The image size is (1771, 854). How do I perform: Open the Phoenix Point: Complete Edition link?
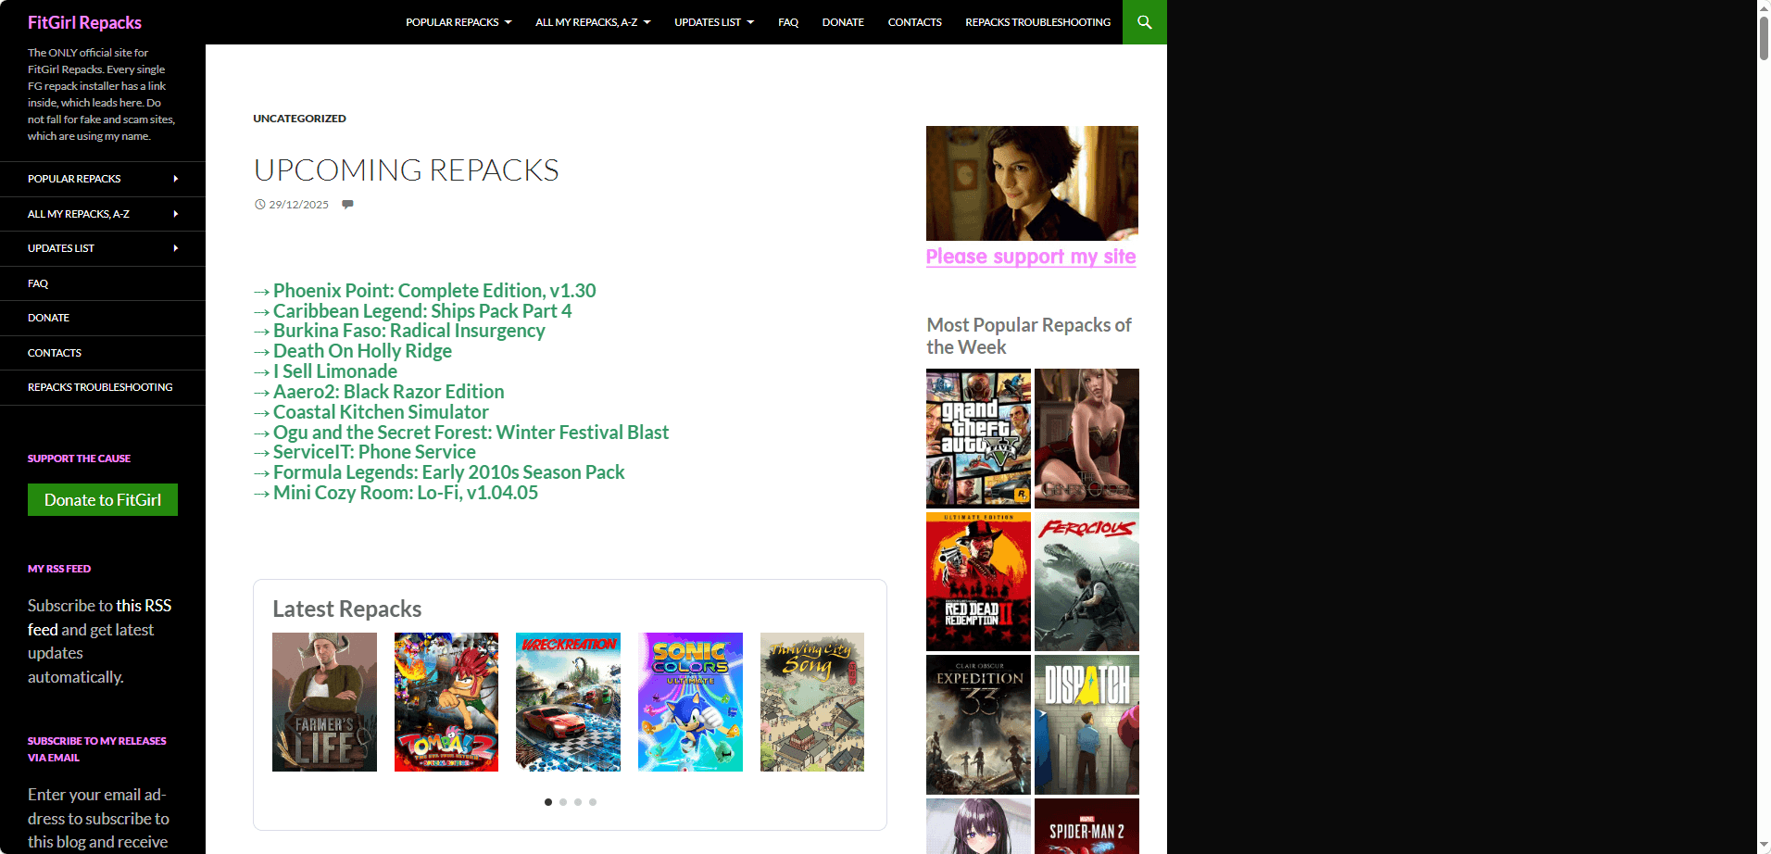[433, 291]
